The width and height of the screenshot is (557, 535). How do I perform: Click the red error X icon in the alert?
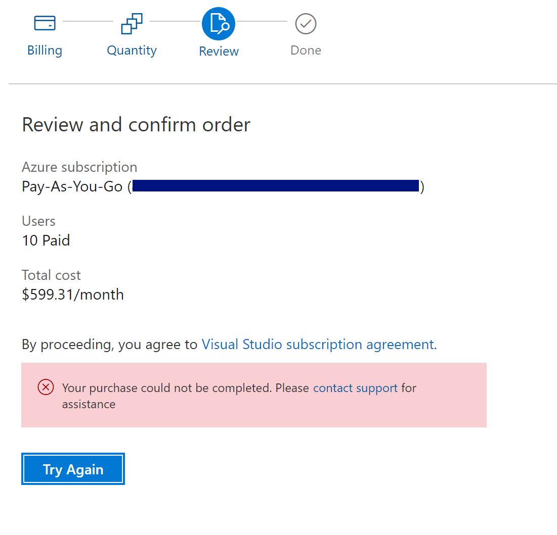point(46,387)
